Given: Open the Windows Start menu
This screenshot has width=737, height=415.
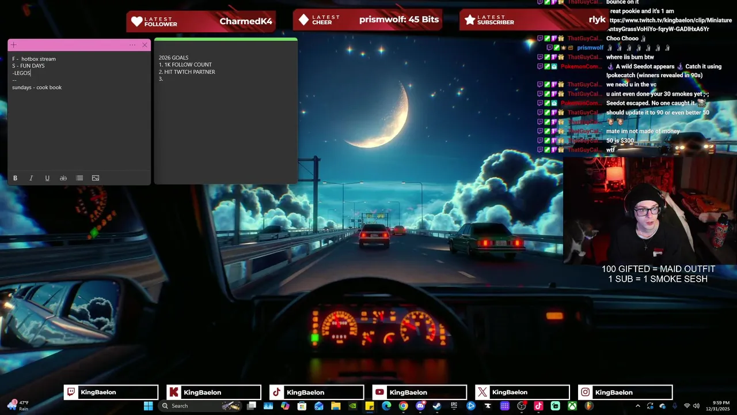Looking at the screenshot, I should [x=148, y=406].
